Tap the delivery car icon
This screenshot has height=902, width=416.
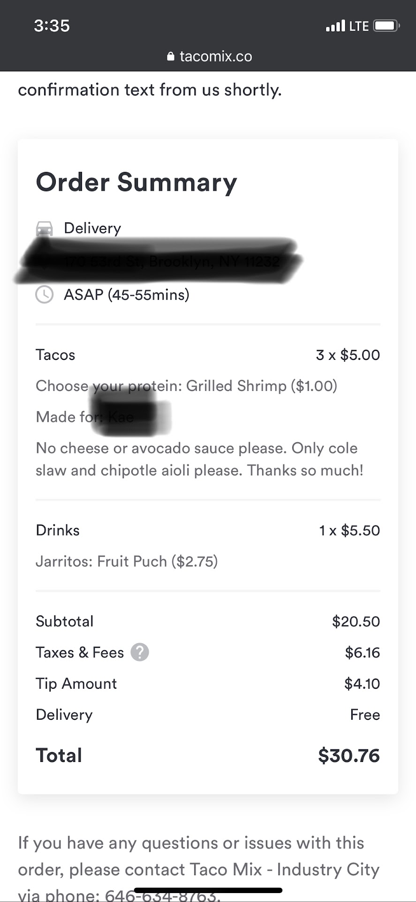[x=45, y=228]
